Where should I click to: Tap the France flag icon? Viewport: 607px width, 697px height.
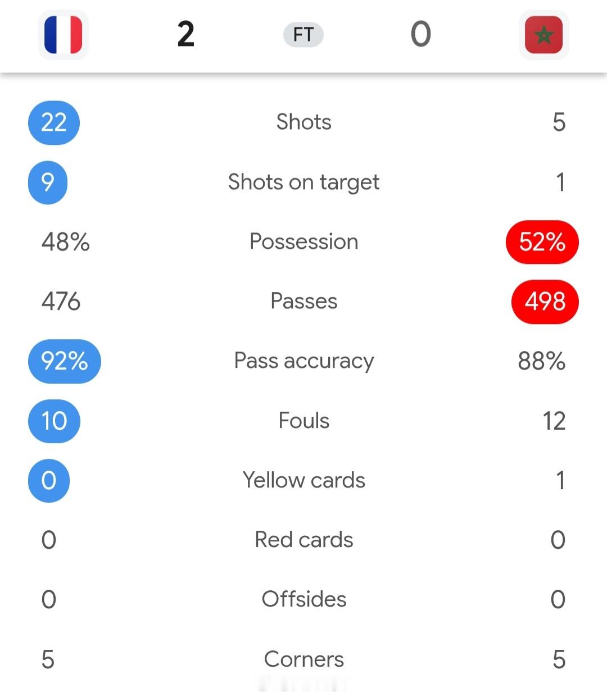[x=63, y=35]
